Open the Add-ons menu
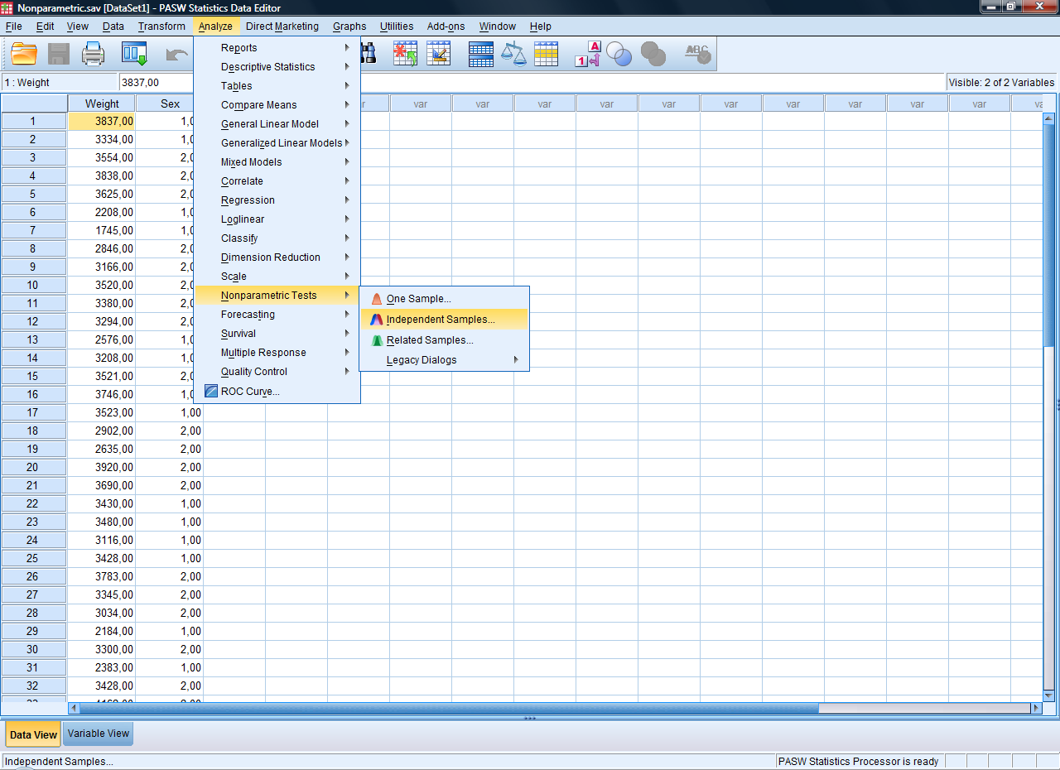Screen dimensions: 1060x770 (446, 26)
